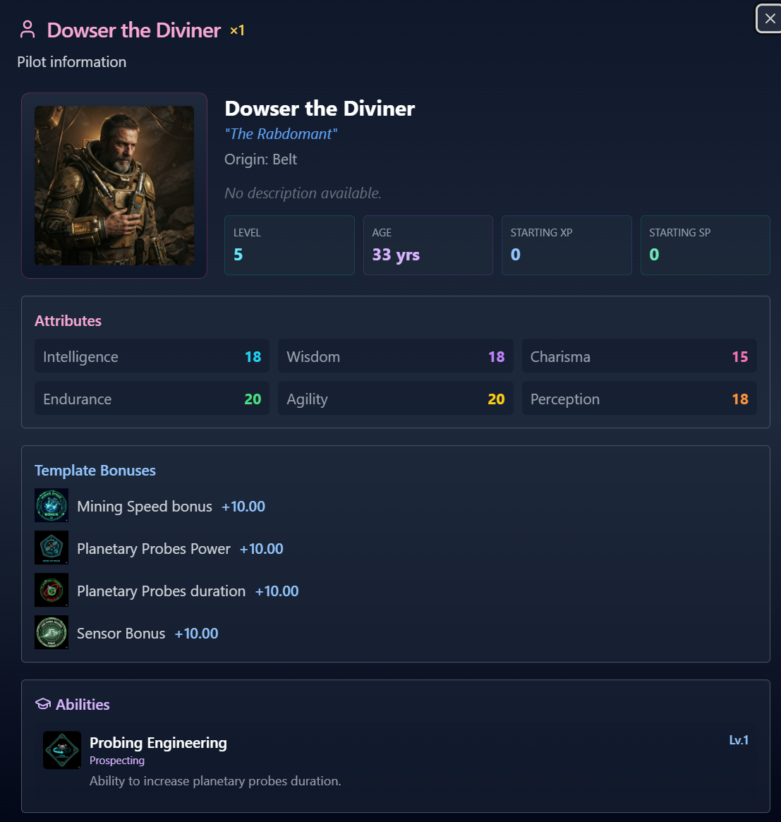Click the Planetary Probes Power icon
This screenshot has width=781, height=822.
coord(52,548)
